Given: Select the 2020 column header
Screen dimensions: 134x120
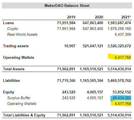Looking at the screenshot, I should pos(99,17).
